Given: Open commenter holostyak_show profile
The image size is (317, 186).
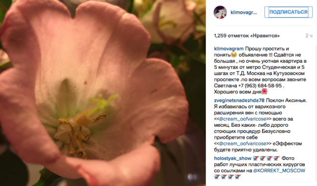Looking at the screenshot, I should point(233,158).
